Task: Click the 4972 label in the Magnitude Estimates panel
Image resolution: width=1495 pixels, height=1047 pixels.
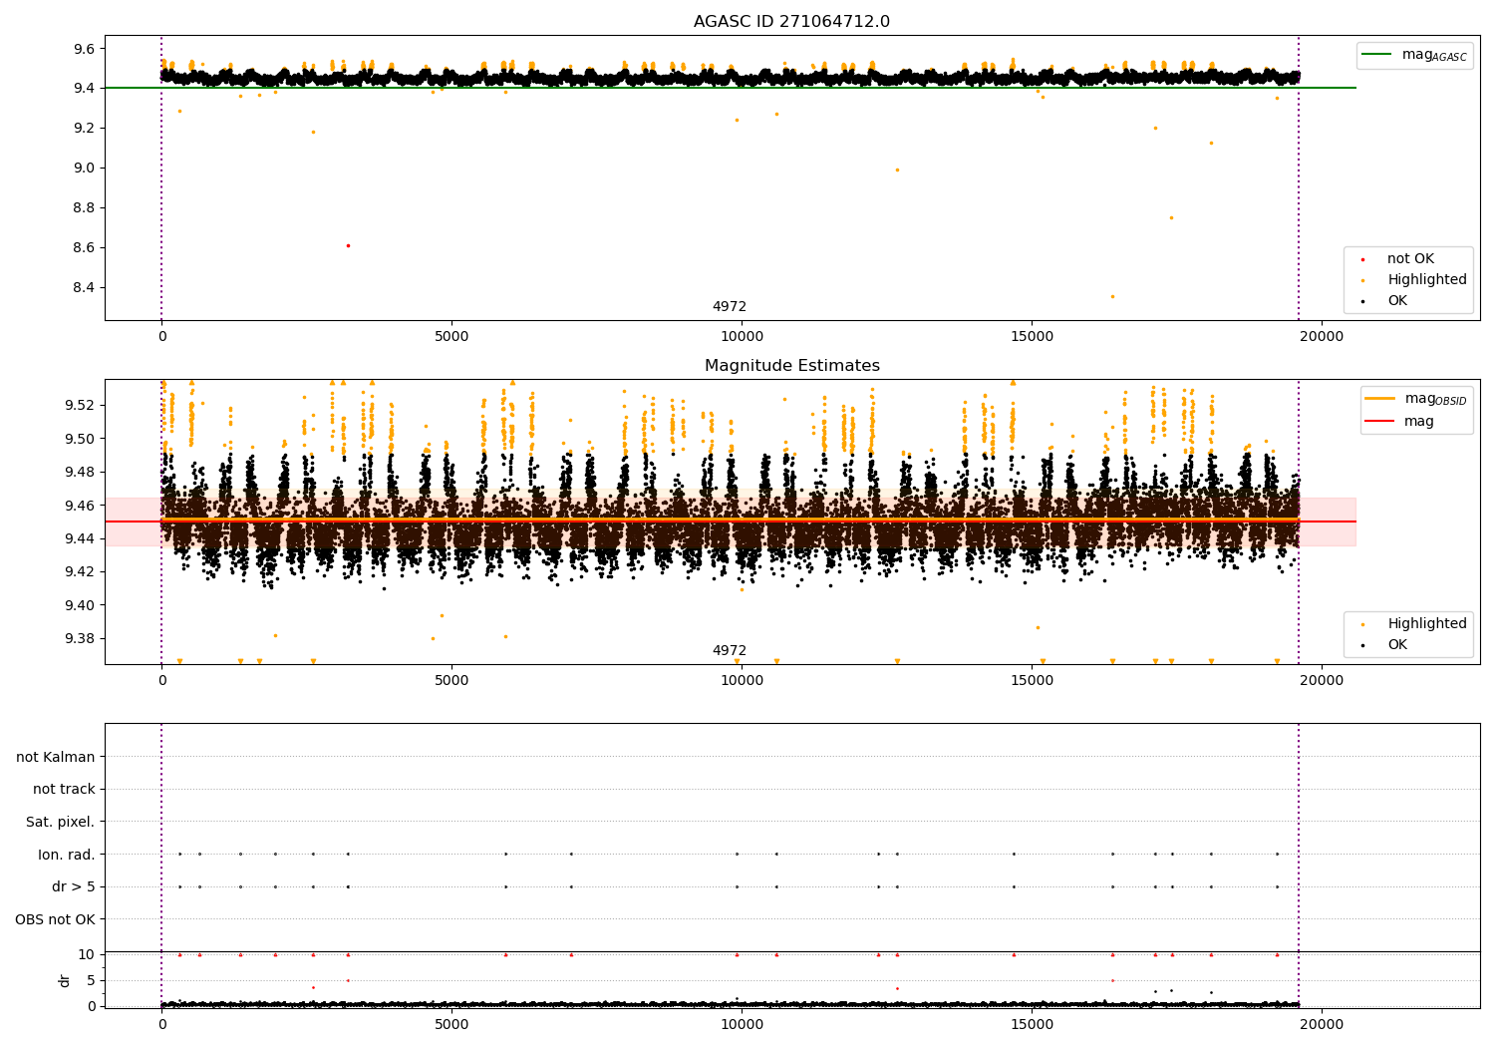Action: (729, 651)
